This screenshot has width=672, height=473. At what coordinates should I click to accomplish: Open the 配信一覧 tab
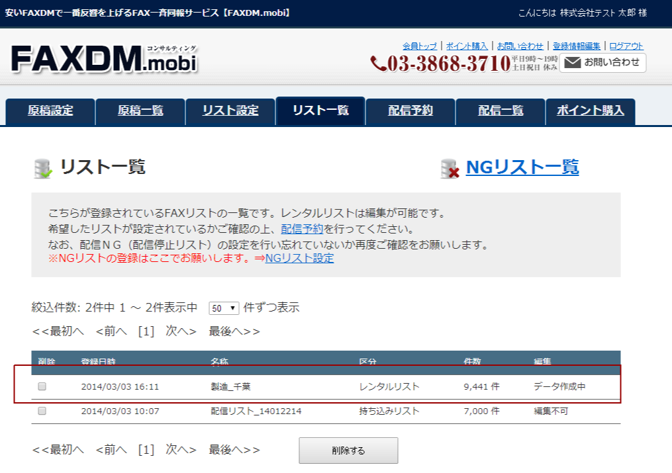[501, 111]
